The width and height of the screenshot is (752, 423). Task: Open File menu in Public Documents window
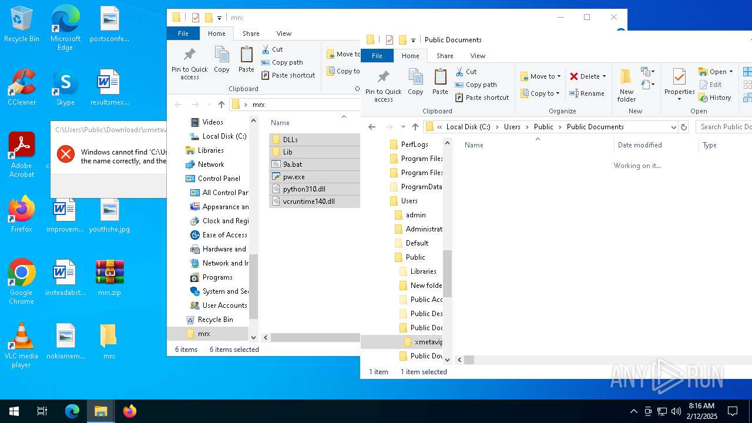[377, 56]
